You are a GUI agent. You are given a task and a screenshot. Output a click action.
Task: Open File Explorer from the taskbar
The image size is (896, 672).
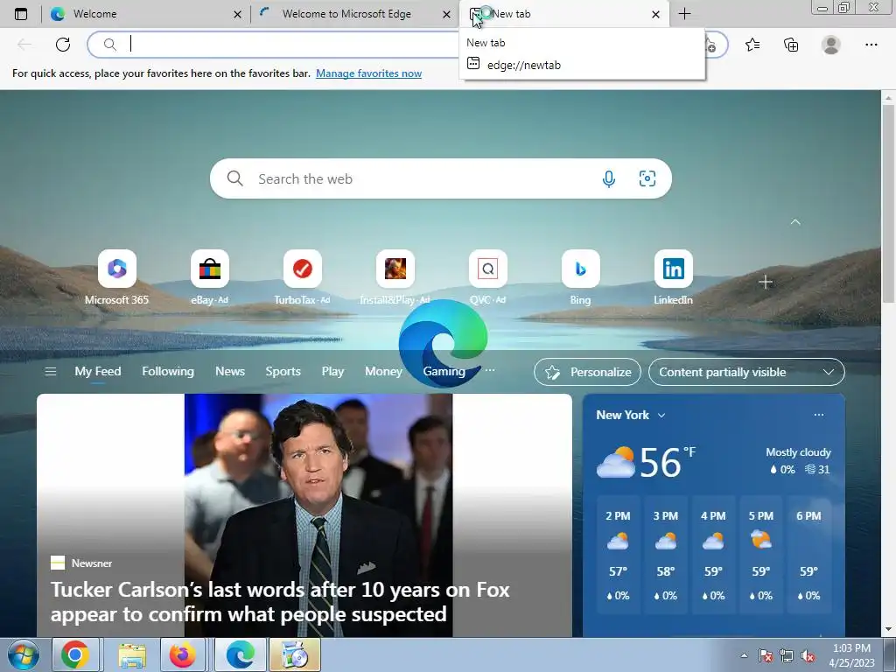(x=131, y=654)
